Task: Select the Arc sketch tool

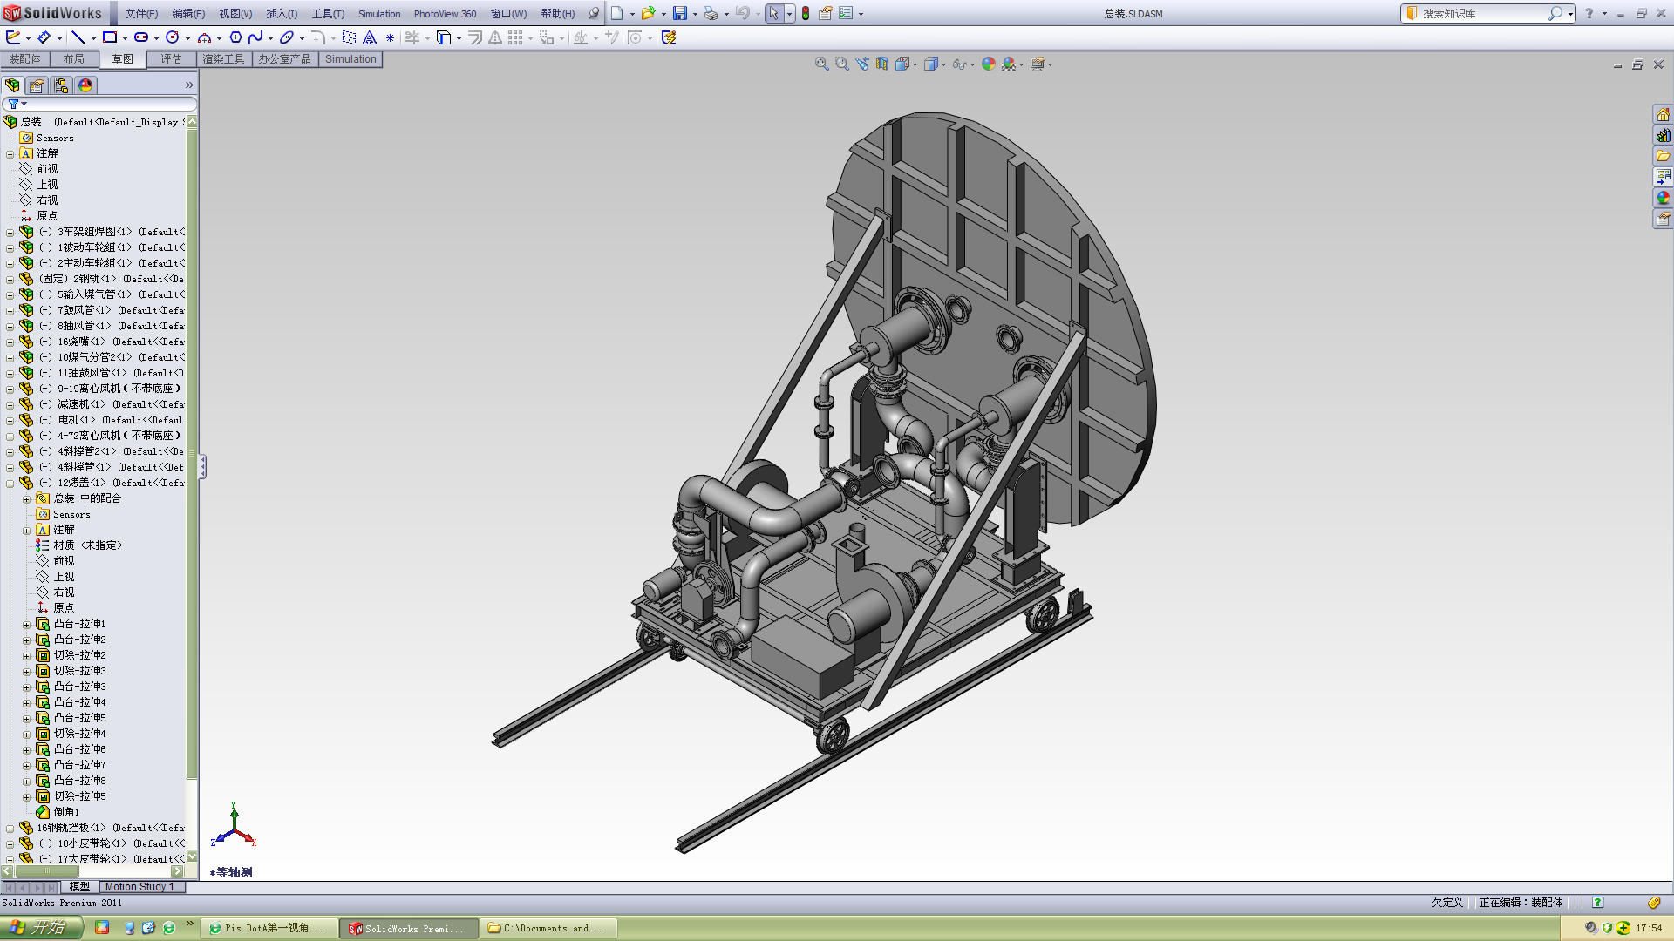Action: click(x=204, y=37)
